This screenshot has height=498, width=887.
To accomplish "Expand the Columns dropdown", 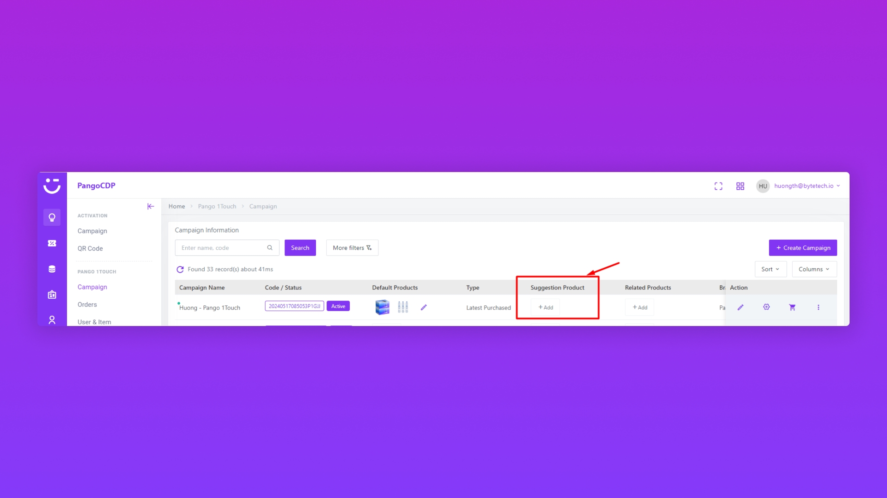I will pos(814,269).
